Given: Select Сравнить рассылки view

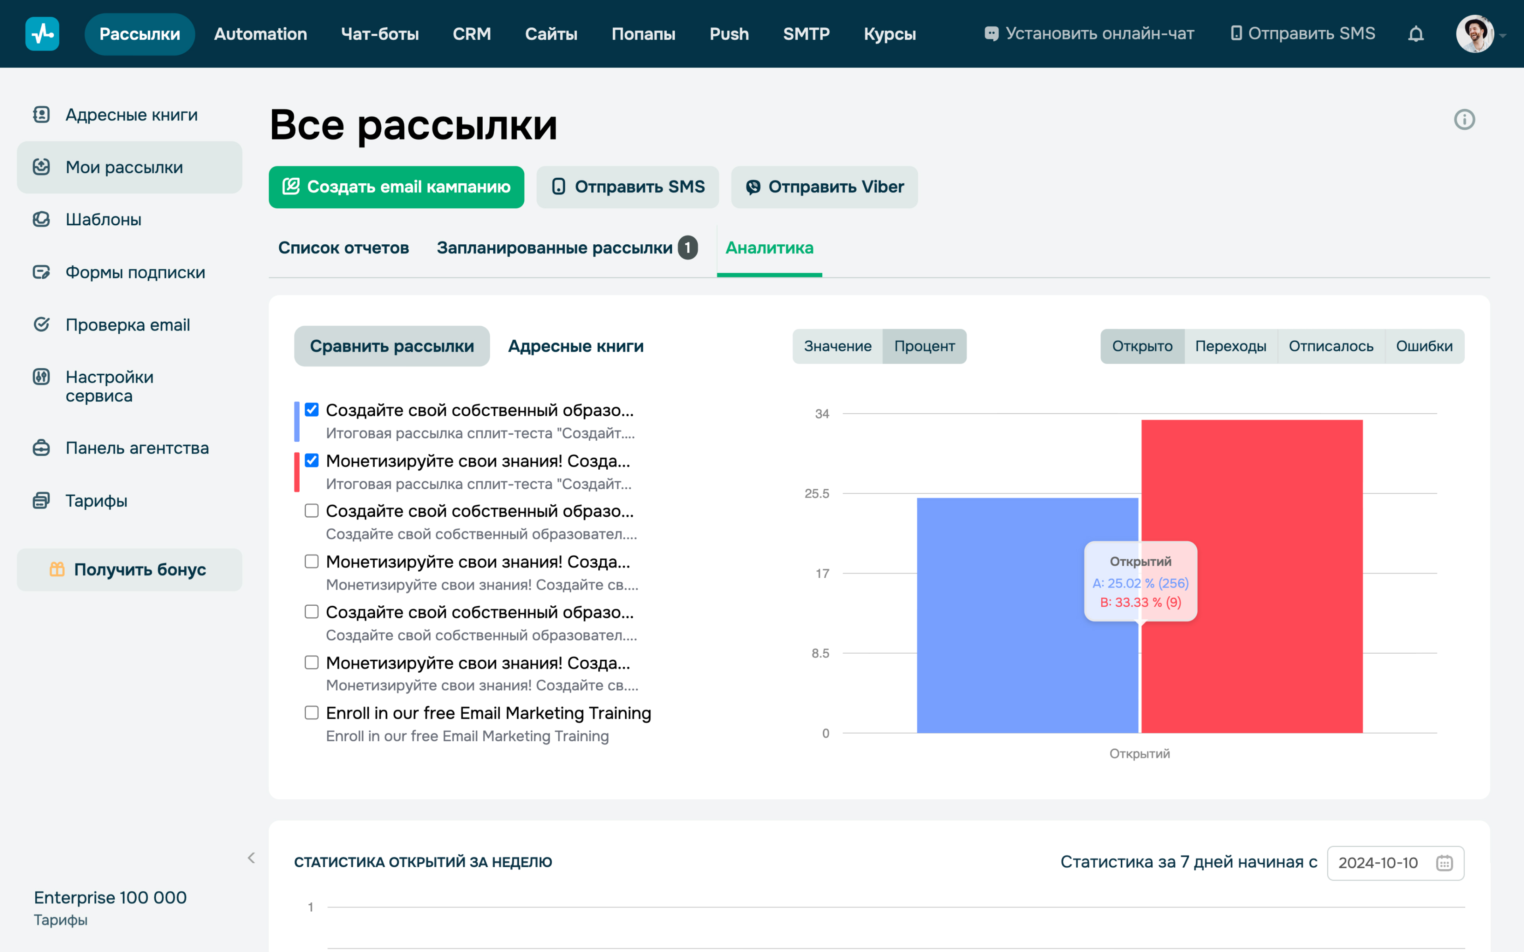Looking at the screenshot, I should point(392,346).
